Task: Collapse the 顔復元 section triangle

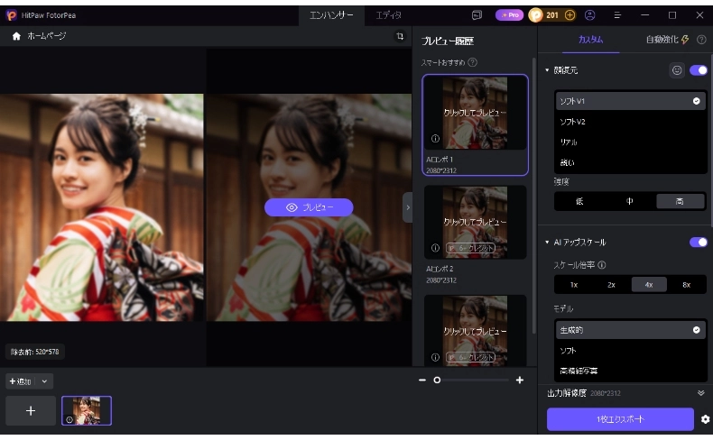Action: coord(547,70)
